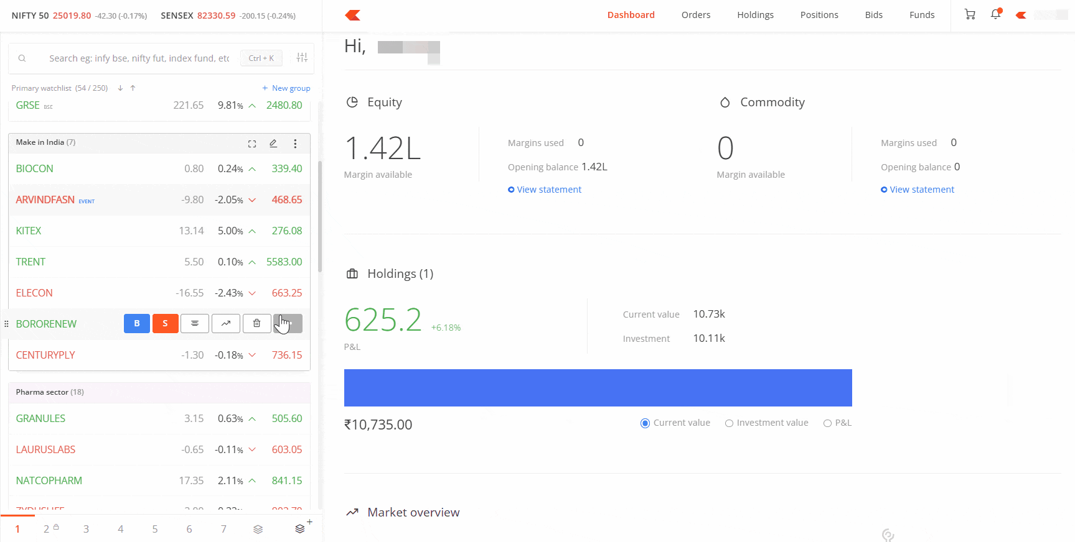Open the shopping cart basket icon
This screenshot has width=1075, height=542.
(x=970, y=14)
